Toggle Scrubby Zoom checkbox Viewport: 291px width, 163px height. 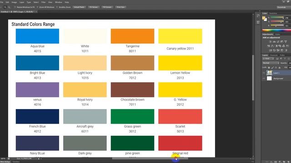(57, 7)
